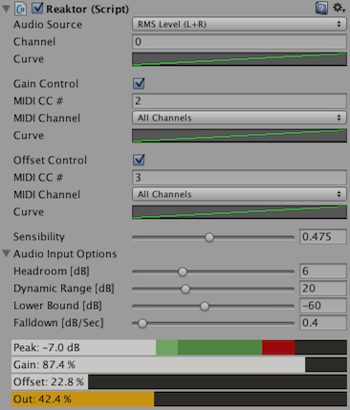Click the Offset: 22.8 % meter bar
The height and width of the screenshot is (410, 350).
pyautogui.click(x=179, y=381)
